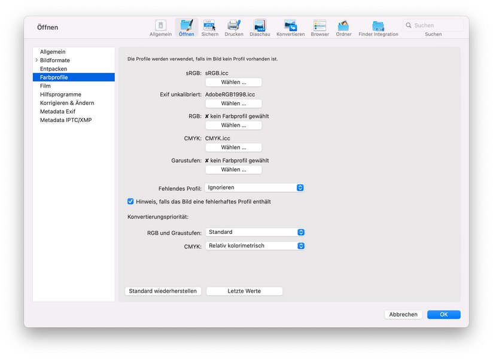This screenshot has width=493, height=359.
Task: Click Standard wiederherstellen button
Action: tap(163, 291)
